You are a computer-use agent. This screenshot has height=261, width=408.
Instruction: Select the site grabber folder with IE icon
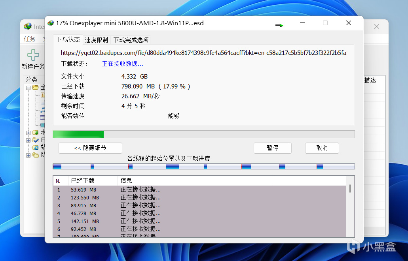35,148
